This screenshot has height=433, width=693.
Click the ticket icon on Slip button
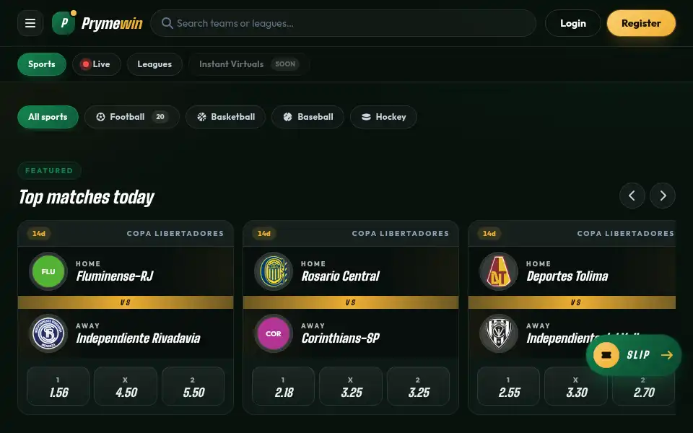(606, 355)
